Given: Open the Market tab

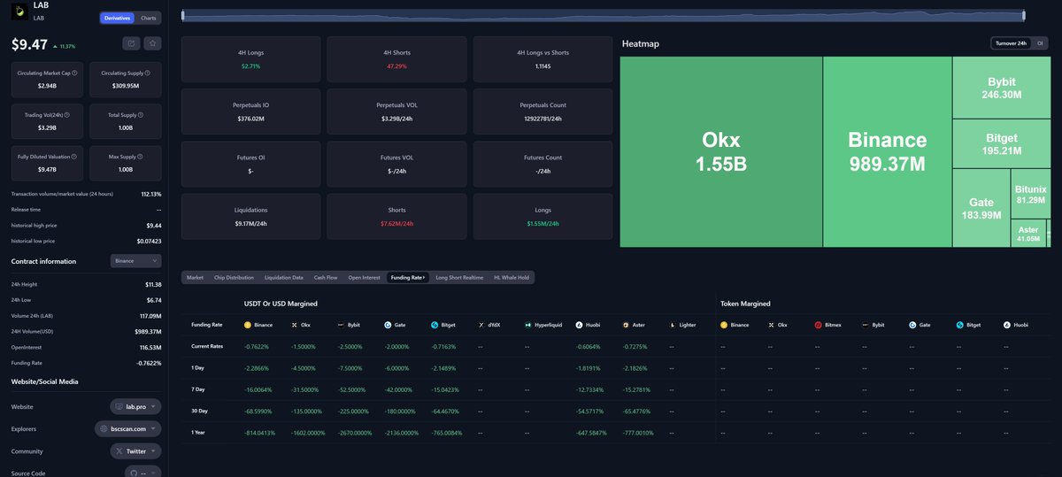Looking at the screenshot, I should pyautogui.click(x=195, y=277).
